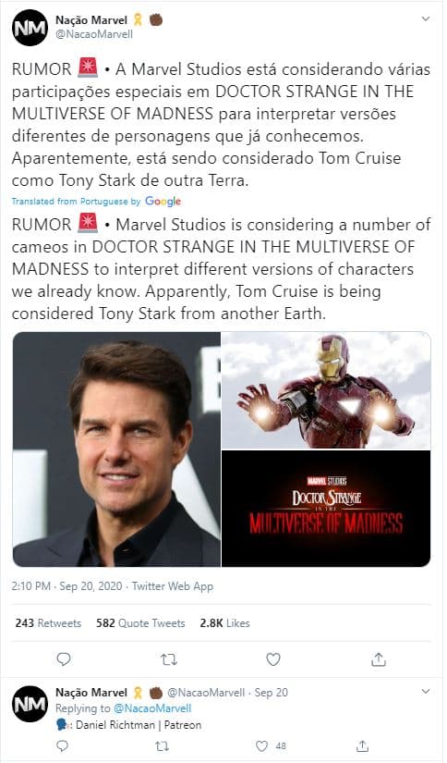This screenshot has width=447, height=763.
Task: Expand the main tweet options chevron
Action: 426,19
